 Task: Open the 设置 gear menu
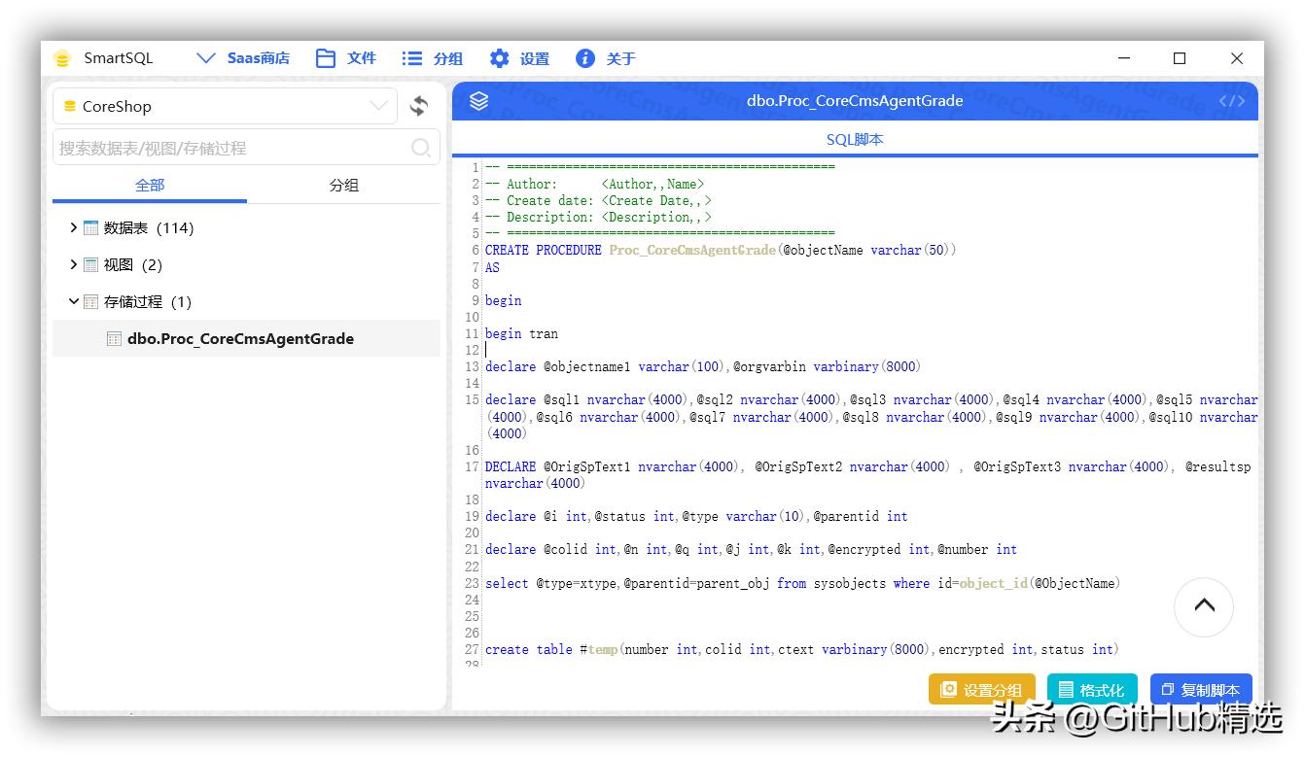(519, 58)
